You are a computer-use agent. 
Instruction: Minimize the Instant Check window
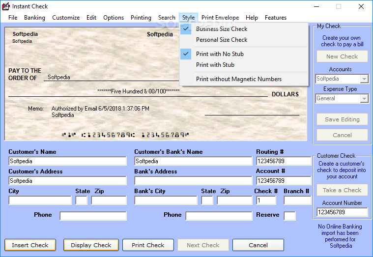click(x=316, y=6)
